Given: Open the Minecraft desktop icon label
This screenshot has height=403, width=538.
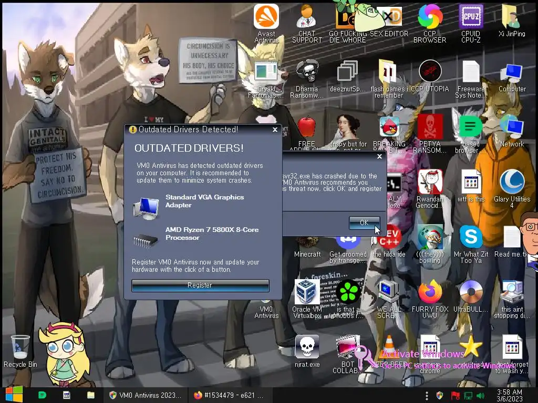Looking at the screenshot, I should 307,254.
